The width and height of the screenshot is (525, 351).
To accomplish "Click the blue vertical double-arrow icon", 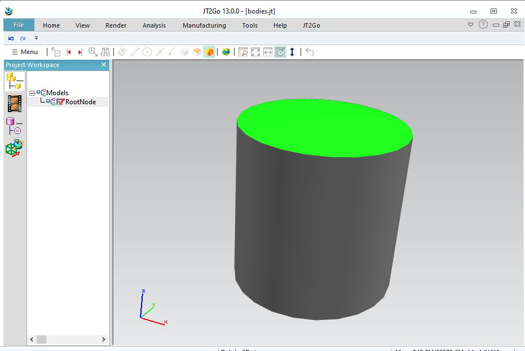I will click(292, 52).
